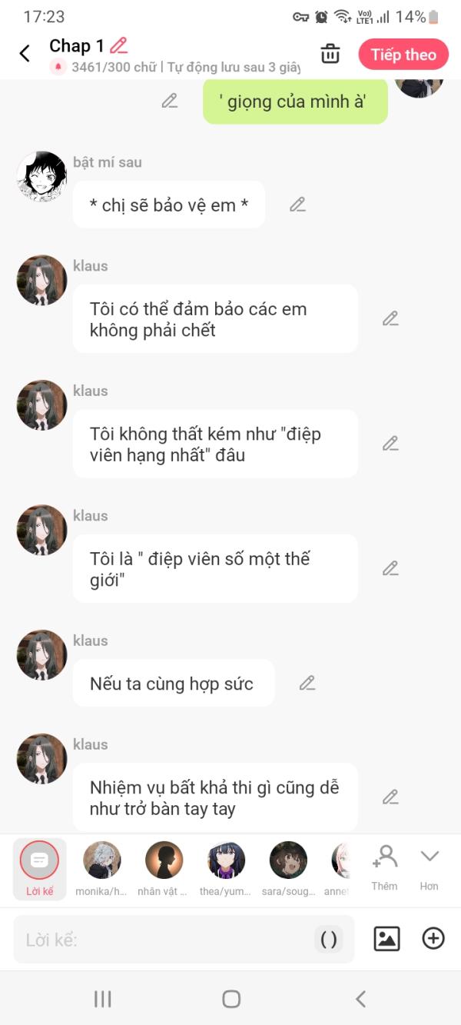Open the image picker icon
This screenshot has width=461, height=1025.
pos(386,939)
